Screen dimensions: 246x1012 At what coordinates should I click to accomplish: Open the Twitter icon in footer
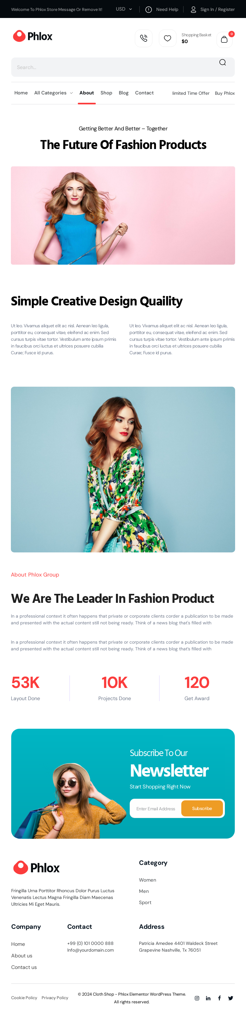231,998
